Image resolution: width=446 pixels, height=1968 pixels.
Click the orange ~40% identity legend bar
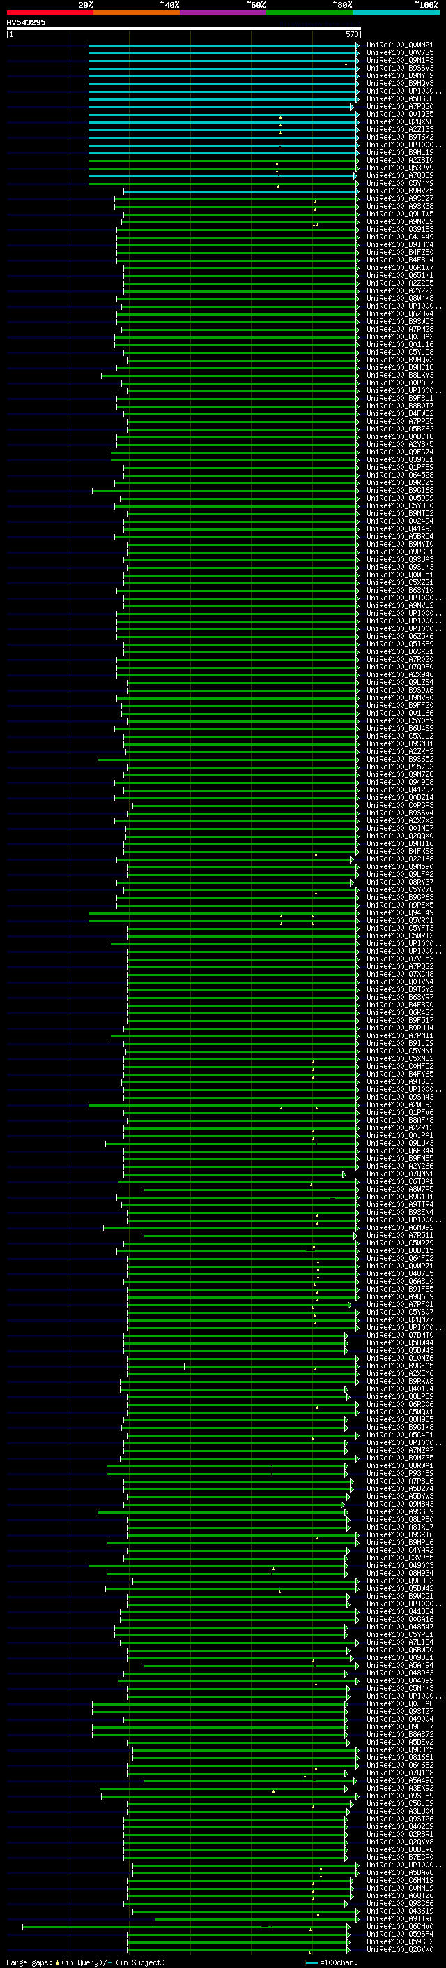click(137, 13)
